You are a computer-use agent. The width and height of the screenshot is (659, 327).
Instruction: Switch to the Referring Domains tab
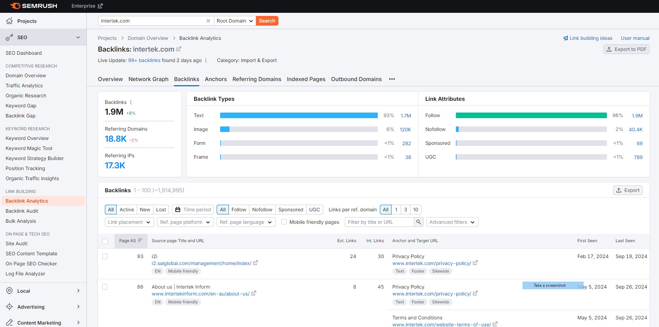(257, 79)
